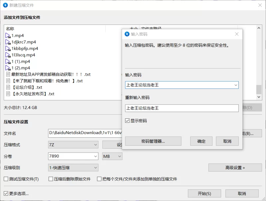Select 【来了就能下载和观看!纯免费!】.txt
This screenshot has height=201, width=266.
[47, 81]
